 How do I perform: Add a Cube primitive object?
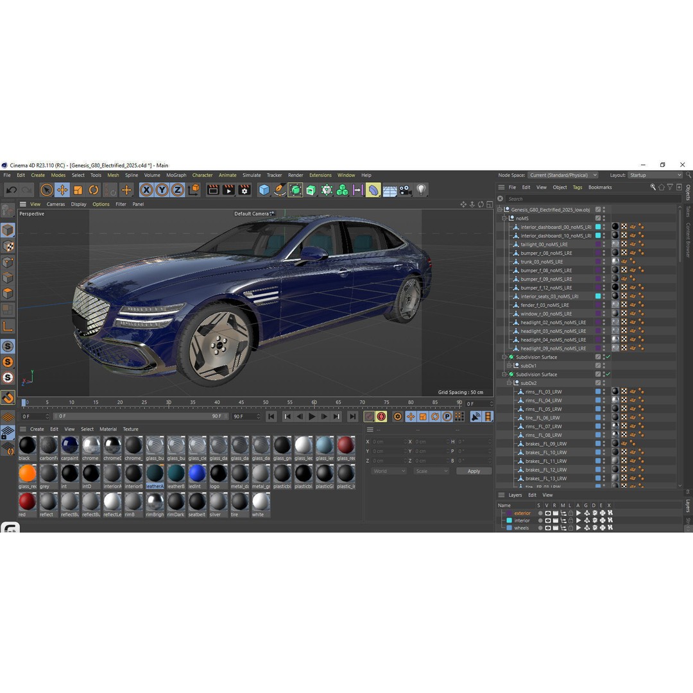click(264, 190)
